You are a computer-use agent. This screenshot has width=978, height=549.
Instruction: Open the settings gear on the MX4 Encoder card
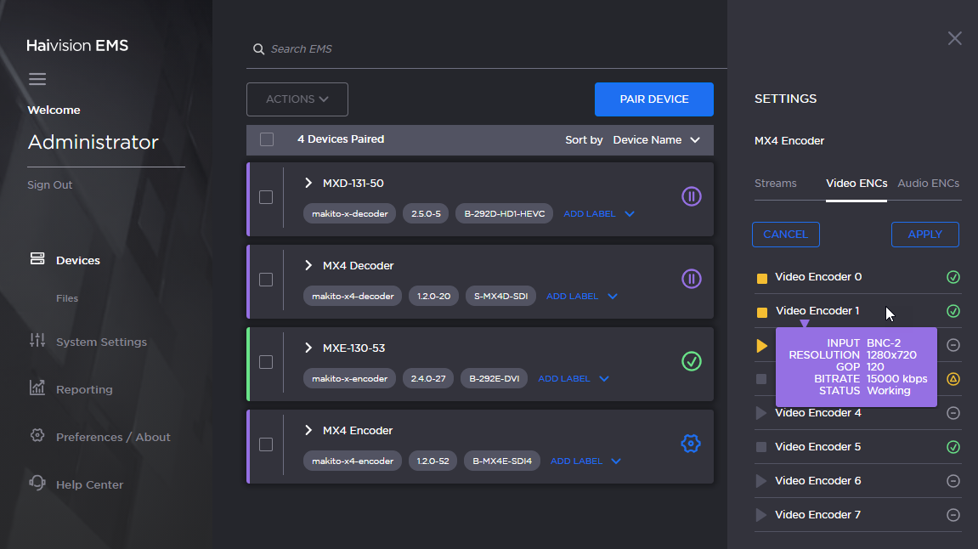[x=691, y=443]
